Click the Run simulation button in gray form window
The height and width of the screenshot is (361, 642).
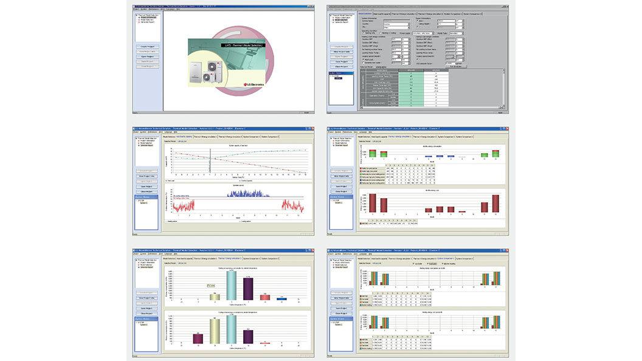(456, 66)
